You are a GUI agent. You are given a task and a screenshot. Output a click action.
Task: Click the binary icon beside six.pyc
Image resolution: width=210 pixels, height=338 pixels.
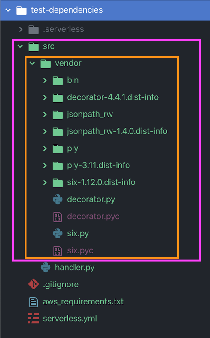(x=57, y=250)
